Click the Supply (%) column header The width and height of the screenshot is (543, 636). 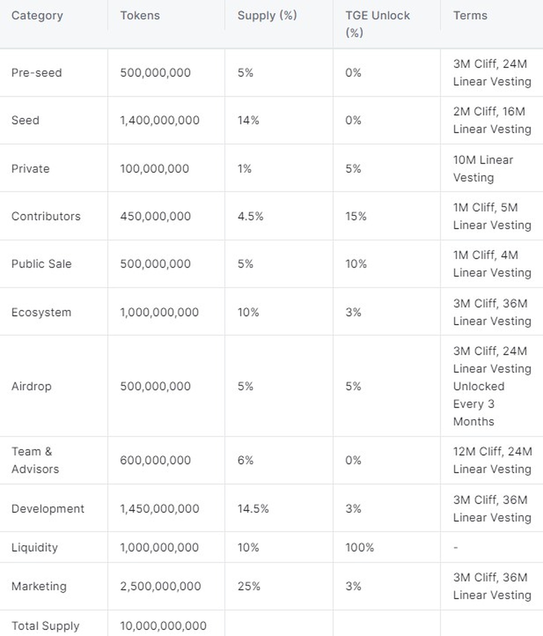click(267, 15)
